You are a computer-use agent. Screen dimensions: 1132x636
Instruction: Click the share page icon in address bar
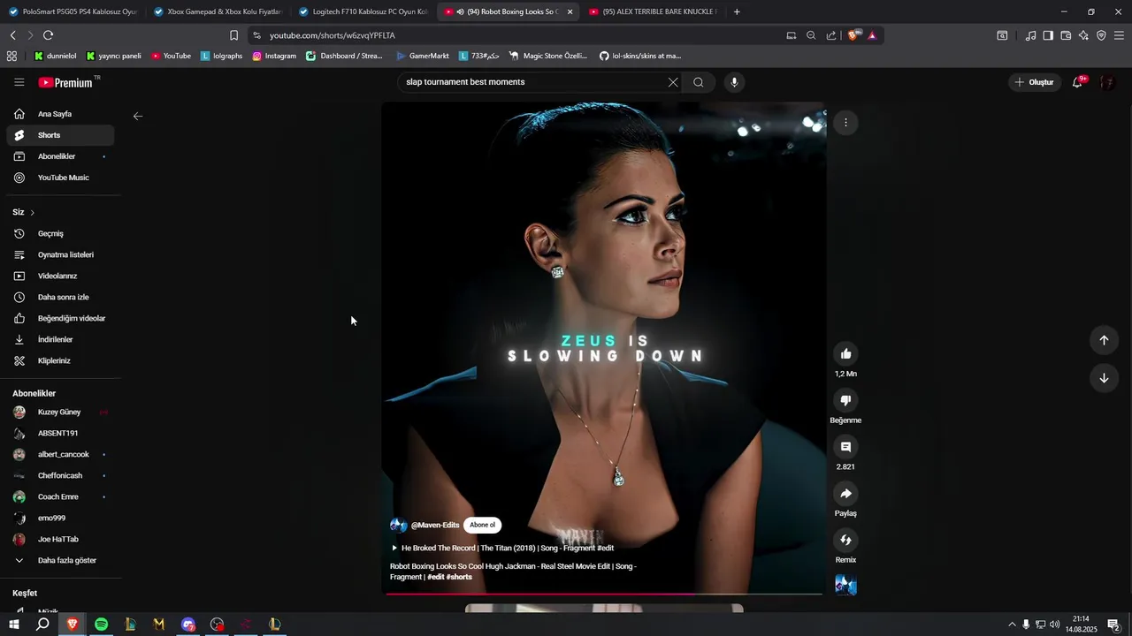coord(831,35)
